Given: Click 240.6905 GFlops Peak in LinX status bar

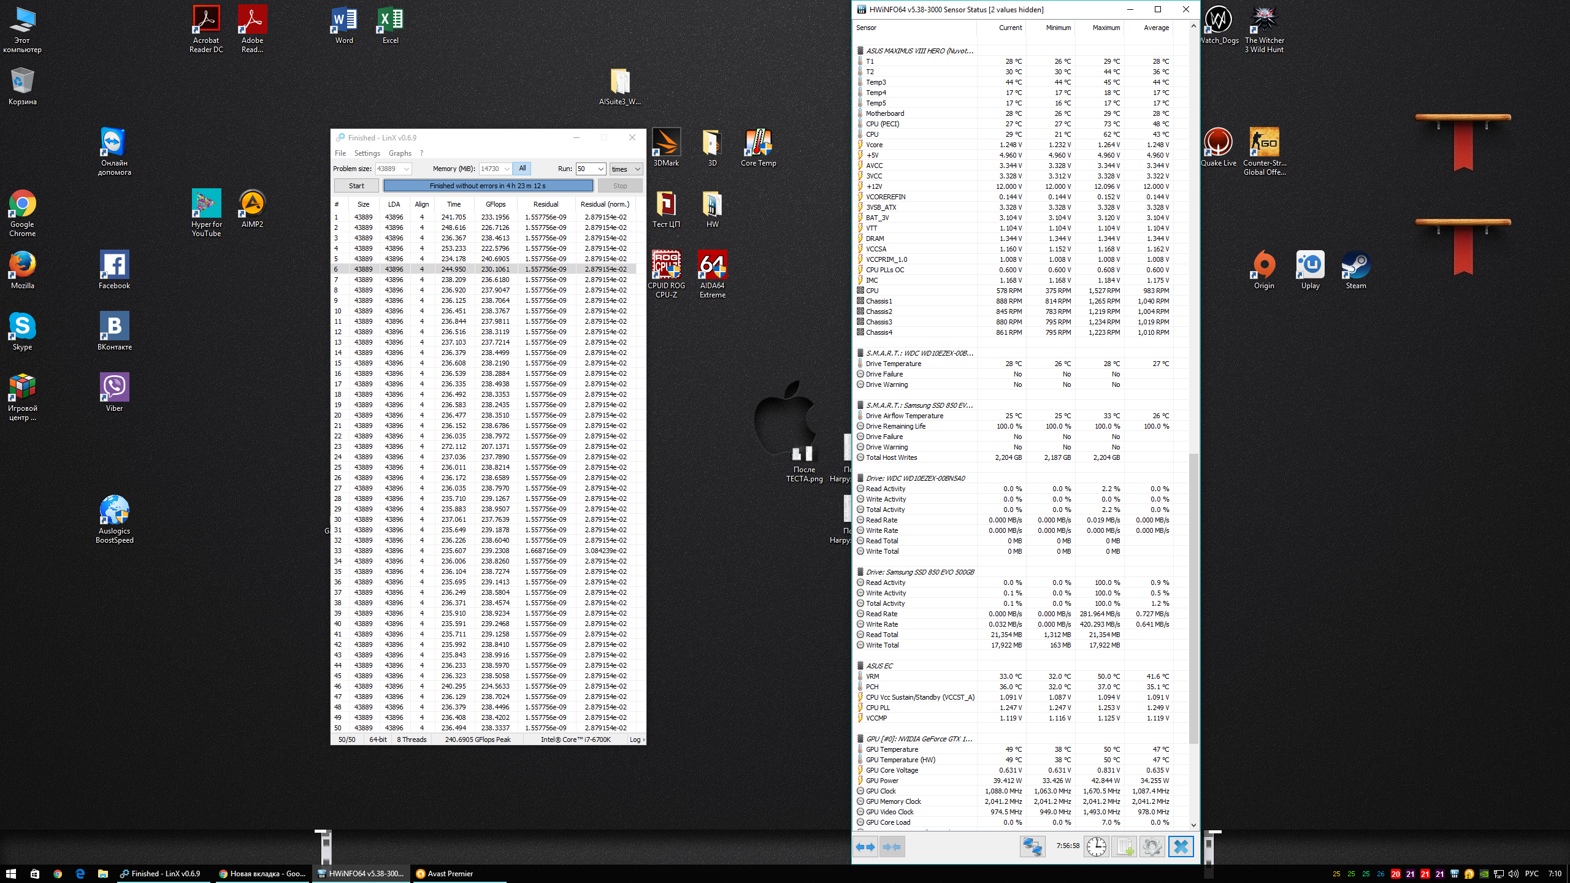Looking at the screenshot, I should [x=477, y=740].
